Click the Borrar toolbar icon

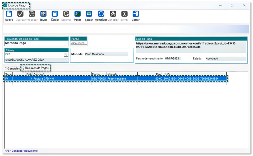124,14
